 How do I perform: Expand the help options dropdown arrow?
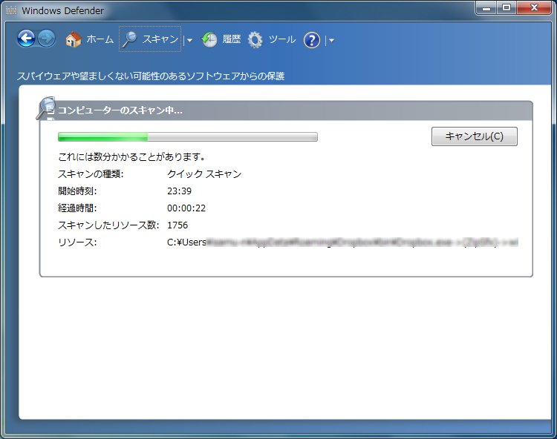pos(331,40)
